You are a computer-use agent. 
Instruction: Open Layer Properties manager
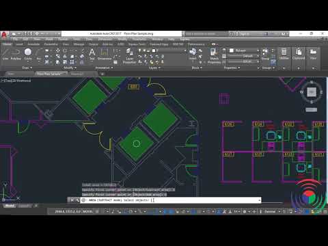pos(129,56)
